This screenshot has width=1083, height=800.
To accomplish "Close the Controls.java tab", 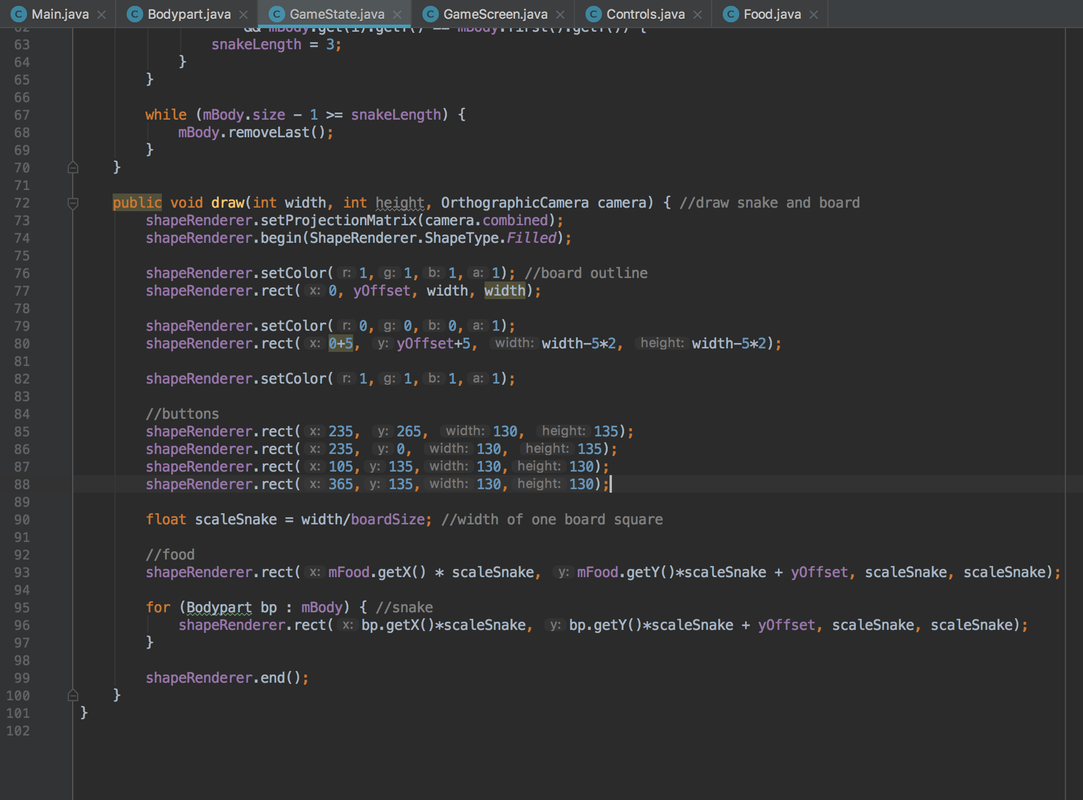I will pos(698,15).
